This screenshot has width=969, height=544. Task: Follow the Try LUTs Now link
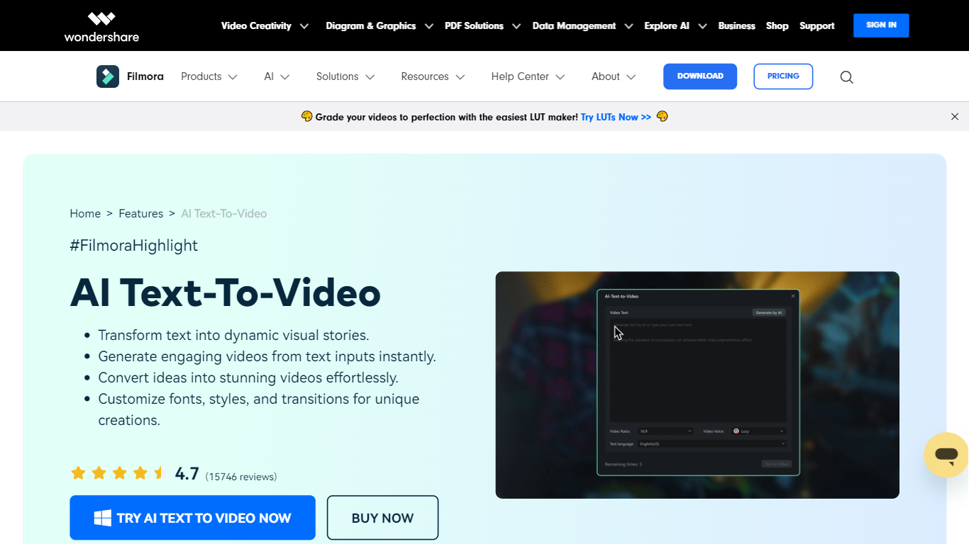coord(616,117)
